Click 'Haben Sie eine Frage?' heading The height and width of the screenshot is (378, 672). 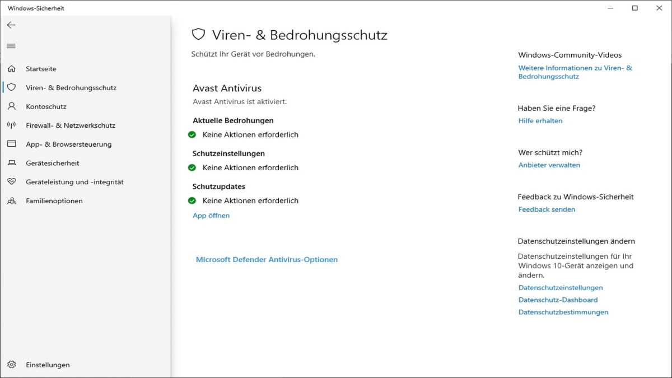pos(557,108)
